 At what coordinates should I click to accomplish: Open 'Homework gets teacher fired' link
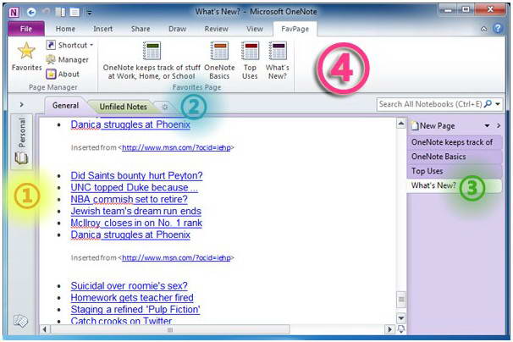(x=132, y=297)
